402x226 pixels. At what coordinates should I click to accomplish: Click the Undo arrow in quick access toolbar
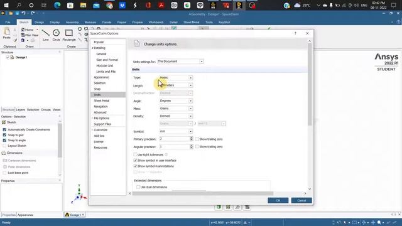pos(23,13)
